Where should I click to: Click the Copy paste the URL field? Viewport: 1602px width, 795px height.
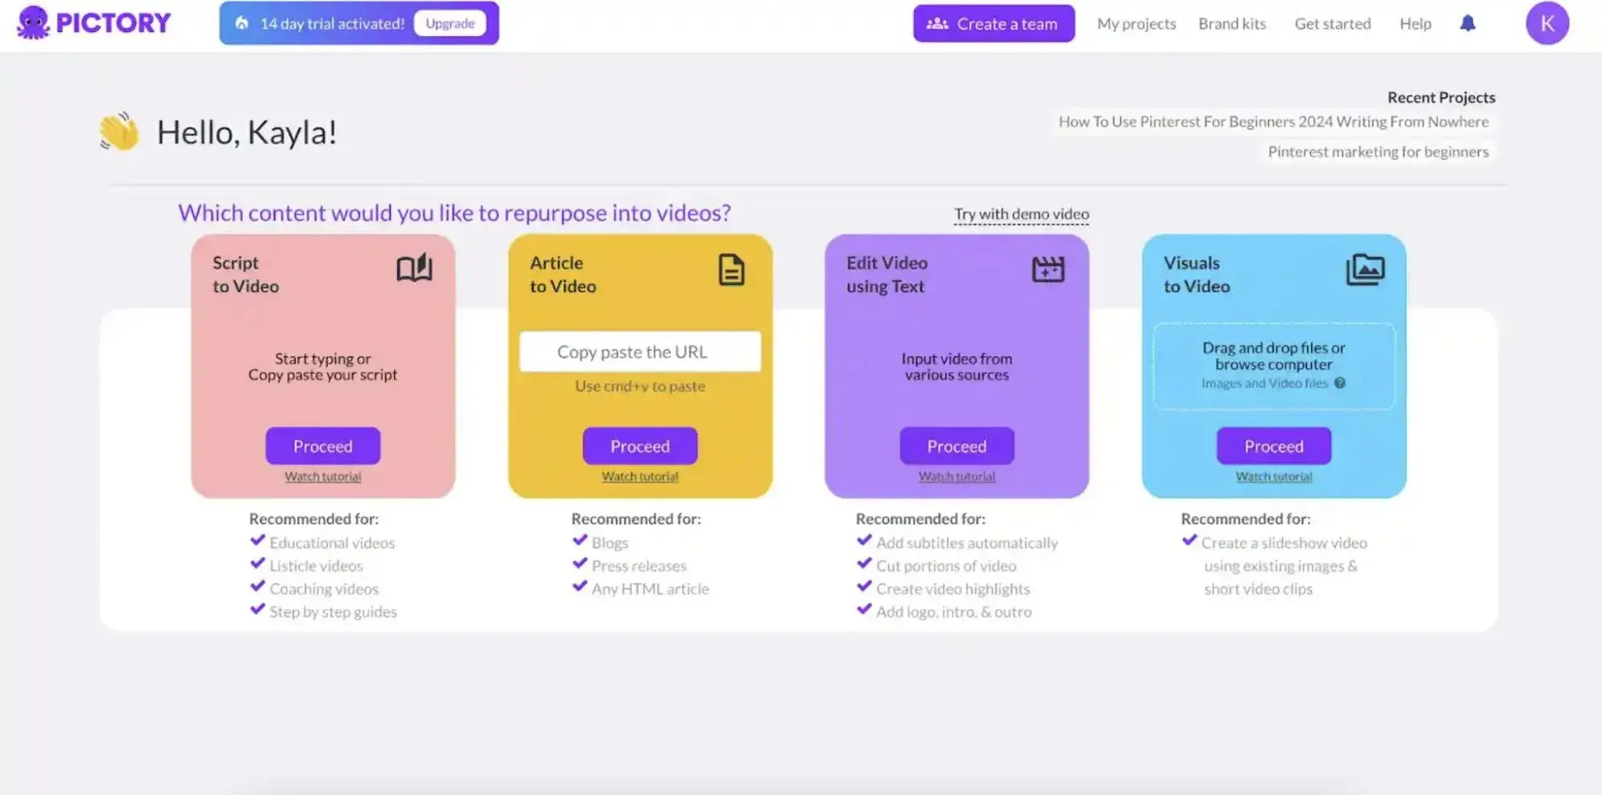tap(640, 351)
